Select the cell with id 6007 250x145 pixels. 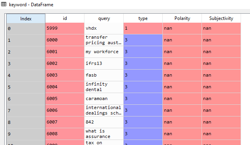[x=65, y=122]
